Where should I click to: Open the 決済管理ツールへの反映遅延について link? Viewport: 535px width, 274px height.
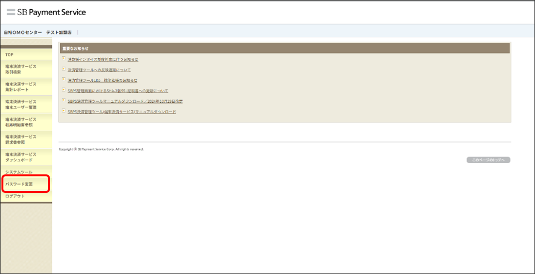point(99,70)
